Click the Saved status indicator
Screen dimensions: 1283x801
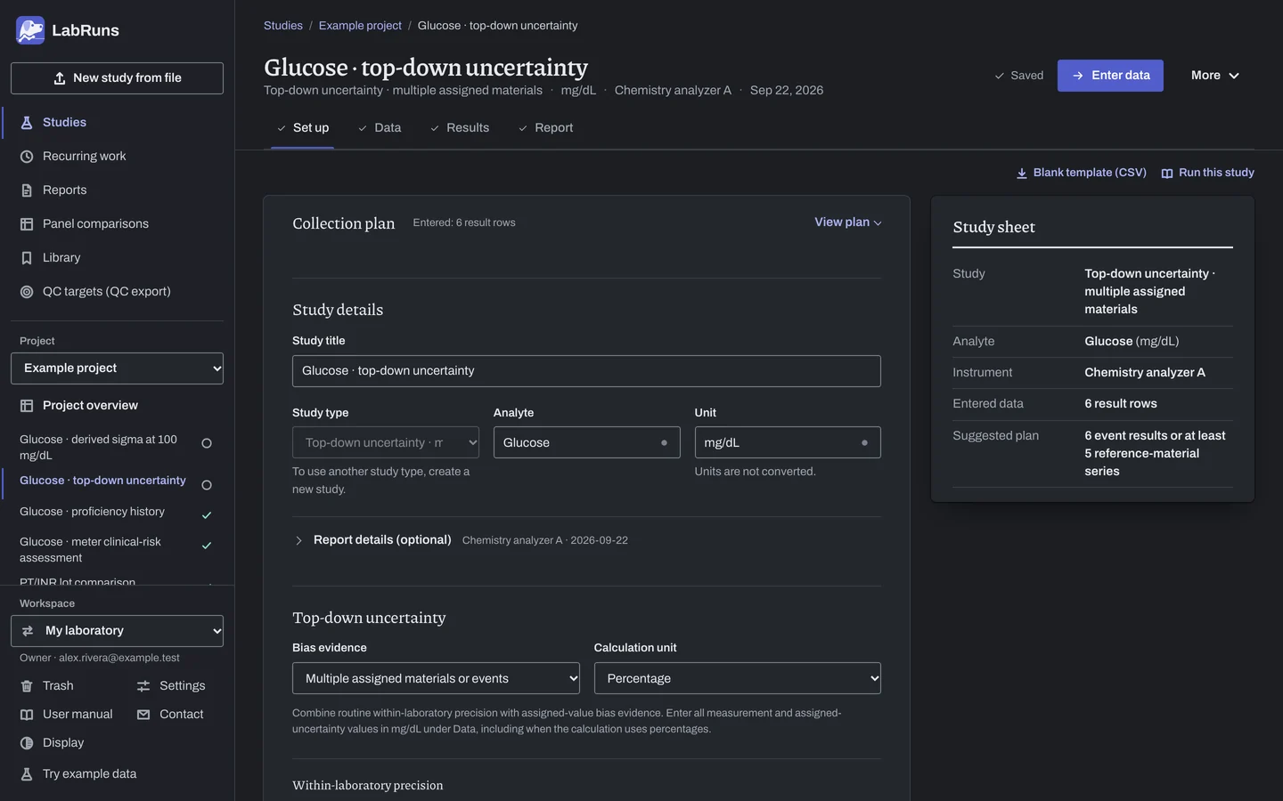pos(1018,76)
